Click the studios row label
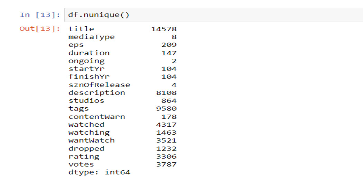Screen dimensions: 363x180 86,101
